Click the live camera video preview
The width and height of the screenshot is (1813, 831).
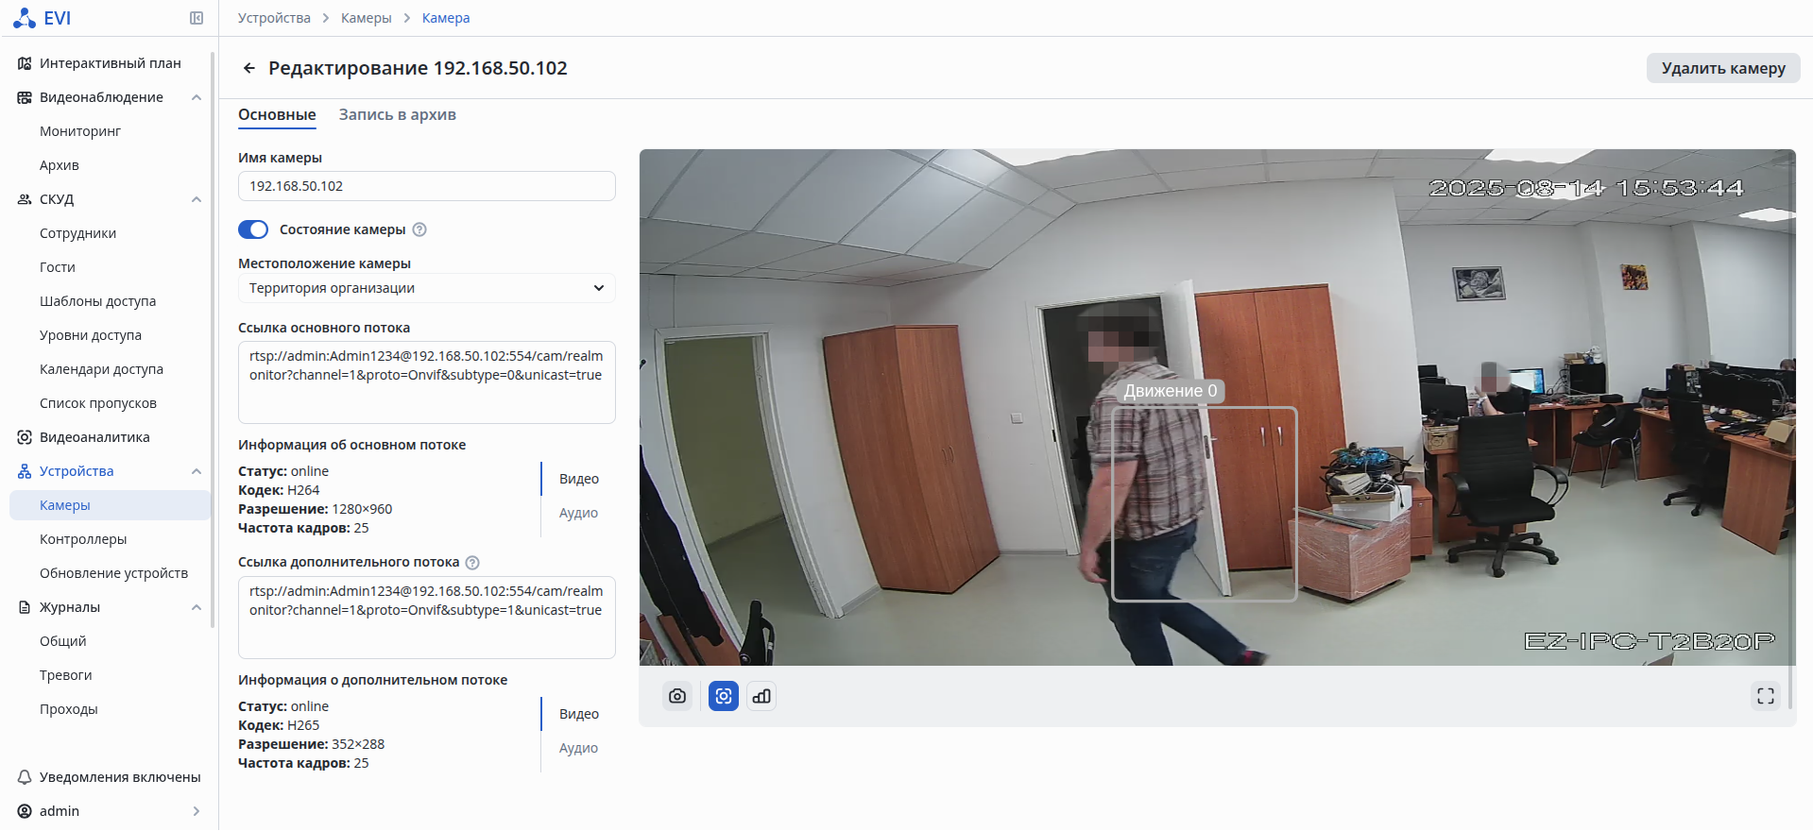(1218, 407)
